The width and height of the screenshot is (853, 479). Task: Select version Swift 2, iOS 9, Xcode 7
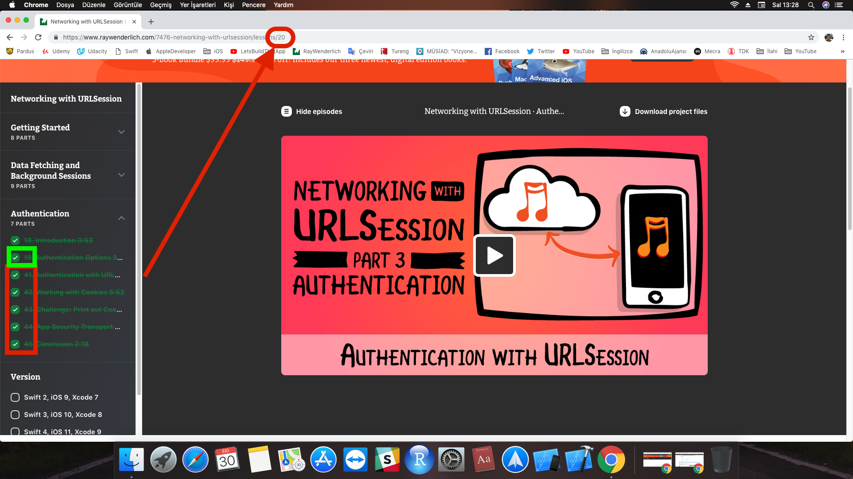click(15, 397)
